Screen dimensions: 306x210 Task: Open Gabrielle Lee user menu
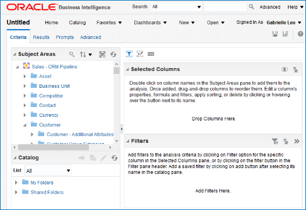tap(284, 23)
